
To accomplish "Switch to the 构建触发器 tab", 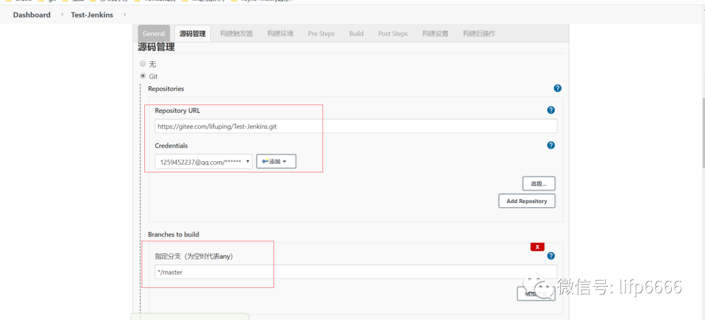I will [236, 33].
